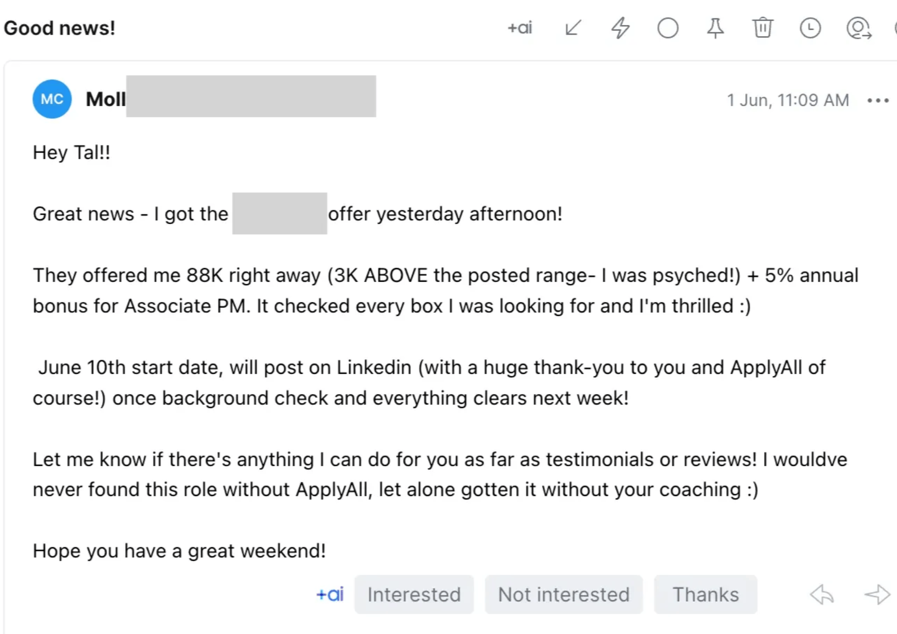Reply using the left arrow icon
This screenshot has height=634, width=897.
pyautogui.click(x=822, y=594)
